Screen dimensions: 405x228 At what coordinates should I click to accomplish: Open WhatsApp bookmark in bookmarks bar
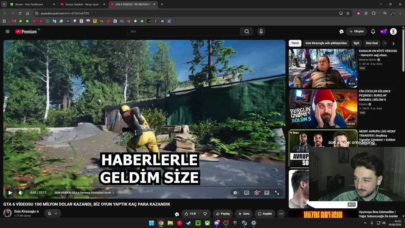(48, 21)
